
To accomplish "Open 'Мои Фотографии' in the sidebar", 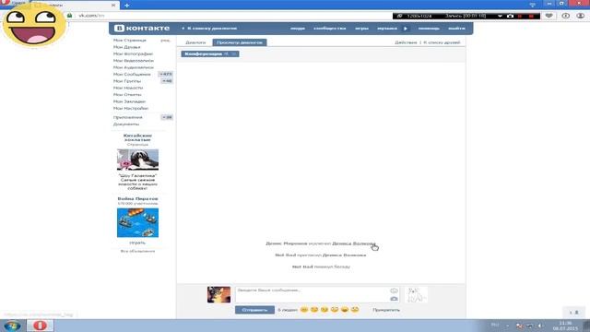I will click(133, 53).
